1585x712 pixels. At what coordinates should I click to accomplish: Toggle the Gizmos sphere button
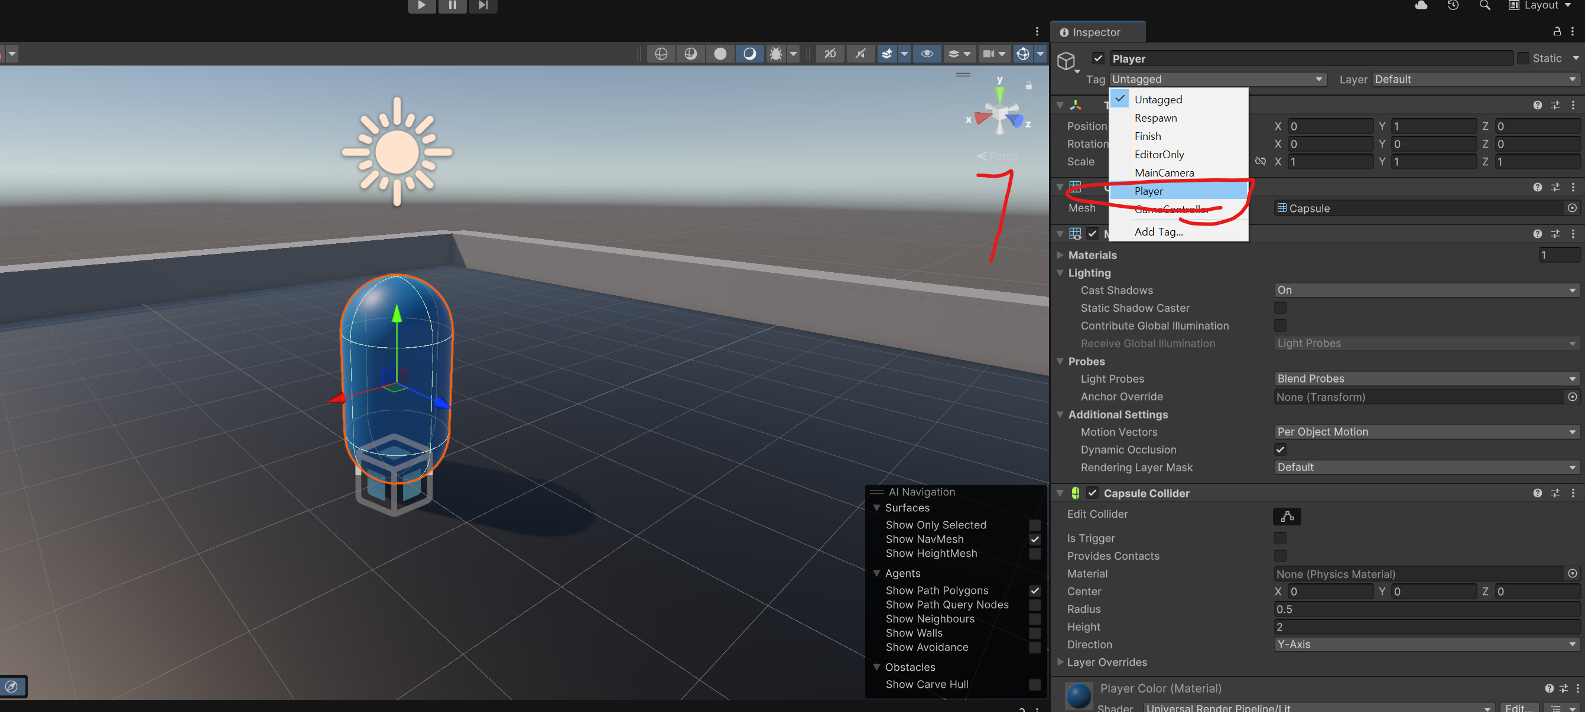point(1022,54)
